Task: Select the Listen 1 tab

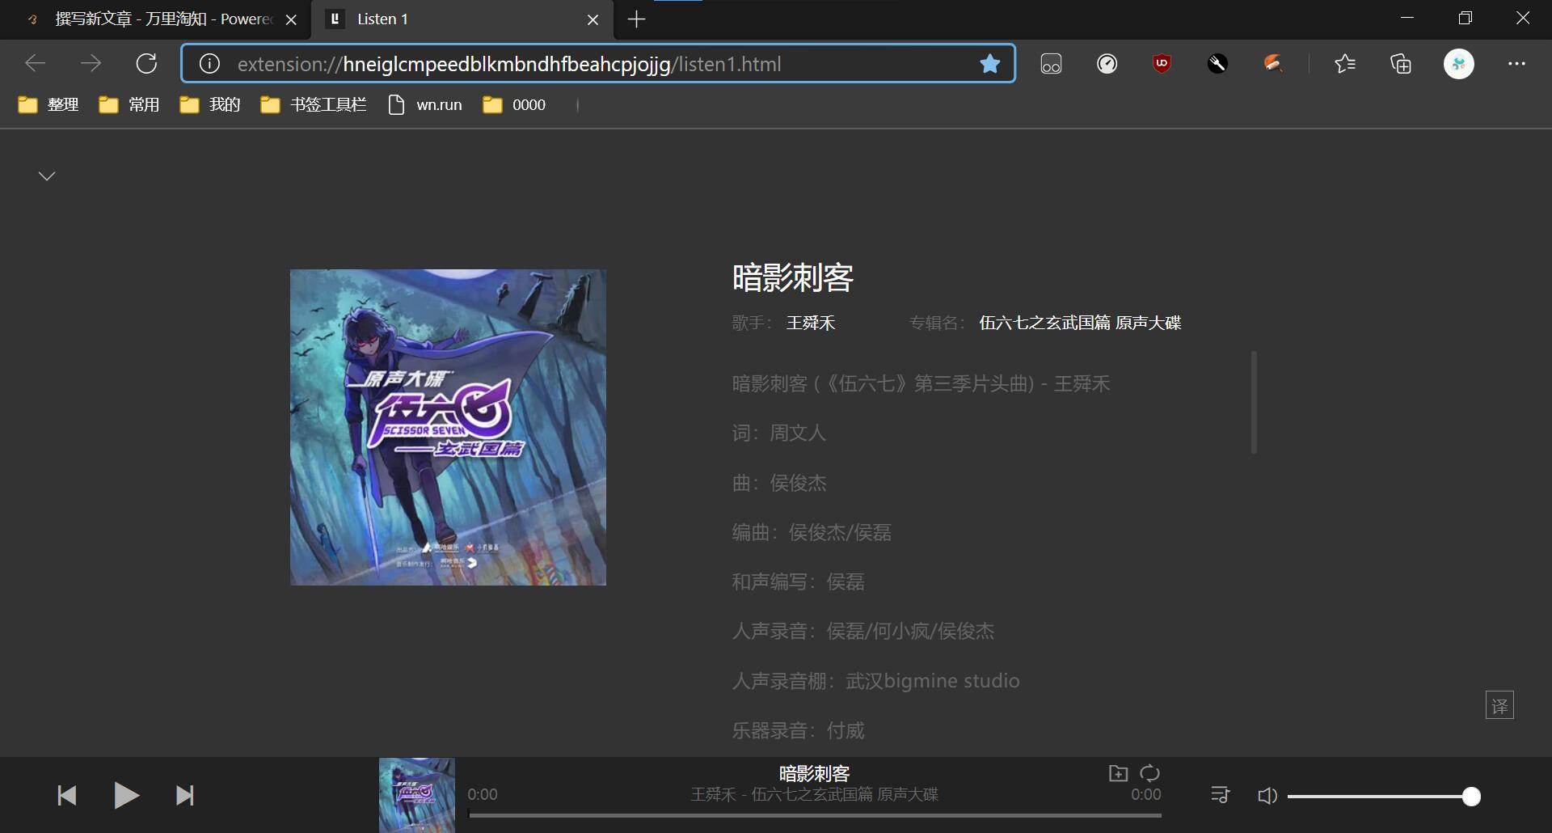Action: click(462, 19)
